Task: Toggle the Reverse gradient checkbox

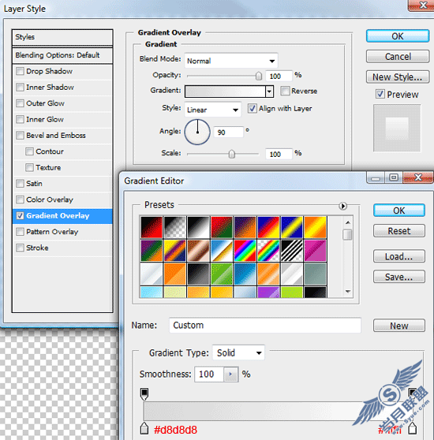Action: point(285,91)
